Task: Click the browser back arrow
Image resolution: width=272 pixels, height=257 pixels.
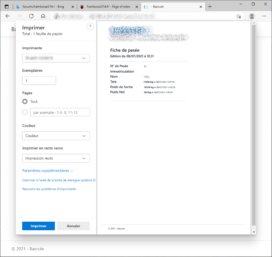Action: [x=8, y=16]
